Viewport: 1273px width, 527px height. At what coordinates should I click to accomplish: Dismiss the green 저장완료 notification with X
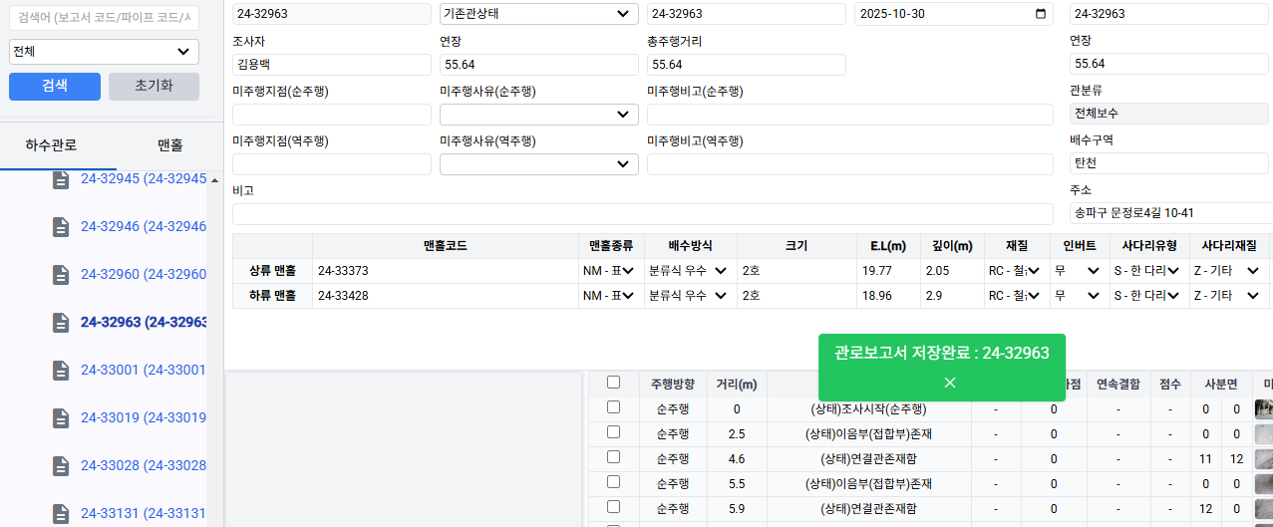(x=949, y=383)
